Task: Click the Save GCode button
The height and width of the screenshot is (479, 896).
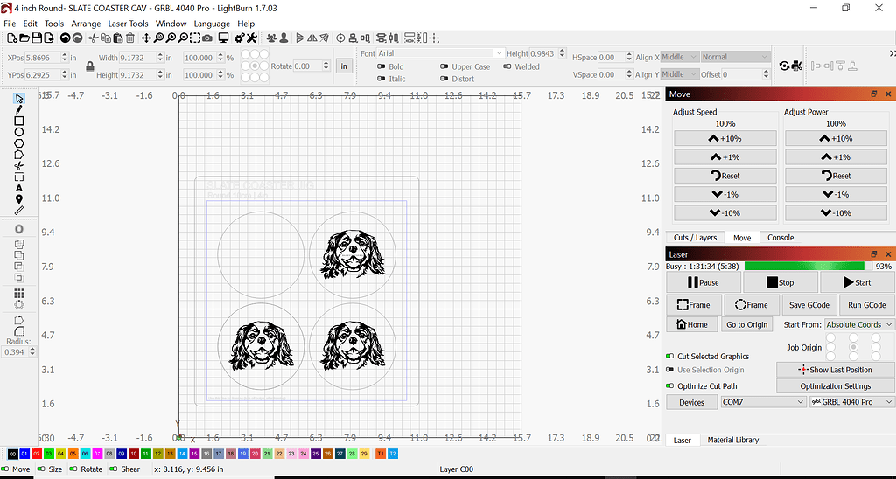Action: point(809,305)
